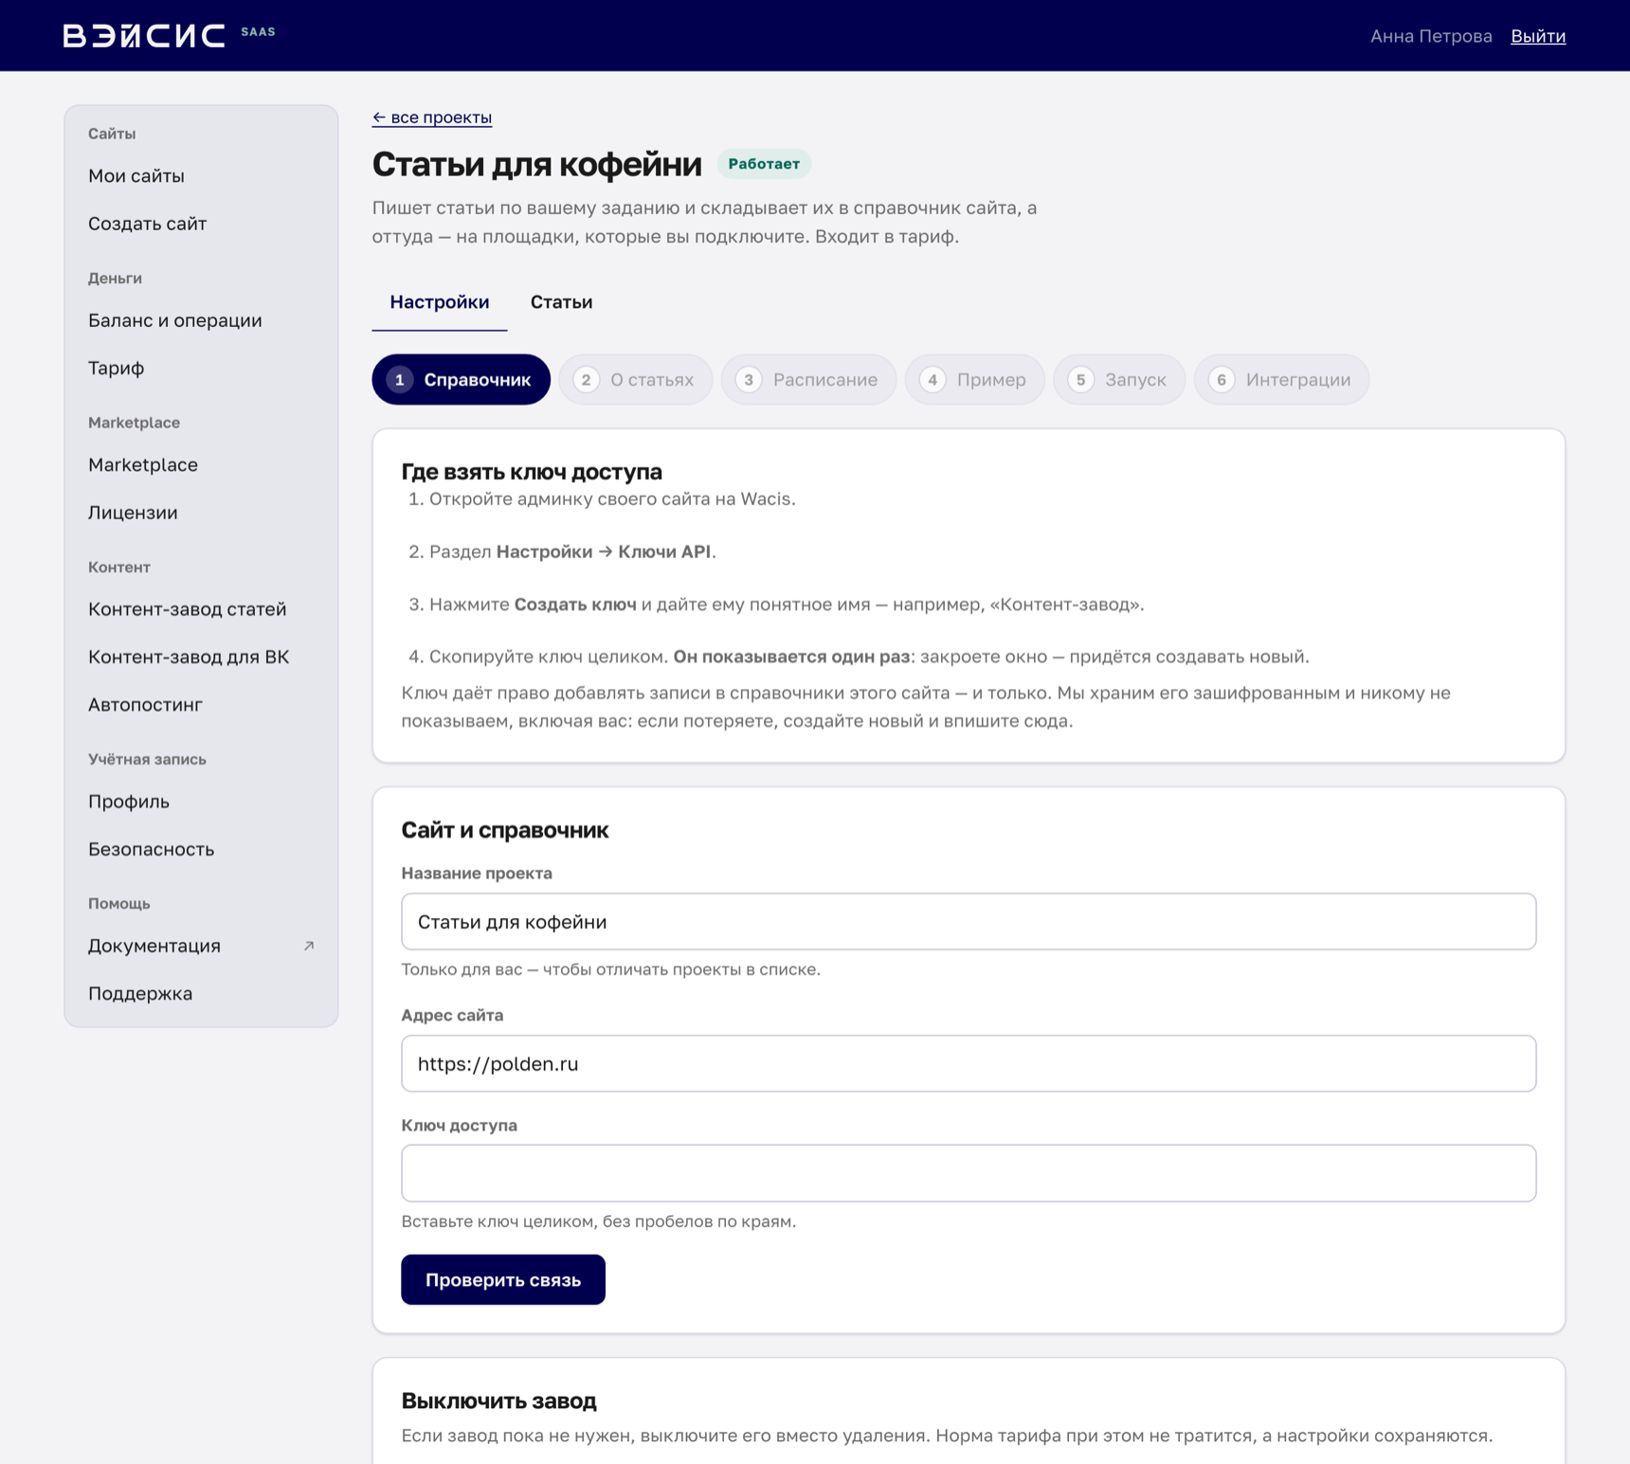The width and height of the screenshot is (1630, 1464).
Task: Open Профиль in sidebar
Action: tap(201, 802)
